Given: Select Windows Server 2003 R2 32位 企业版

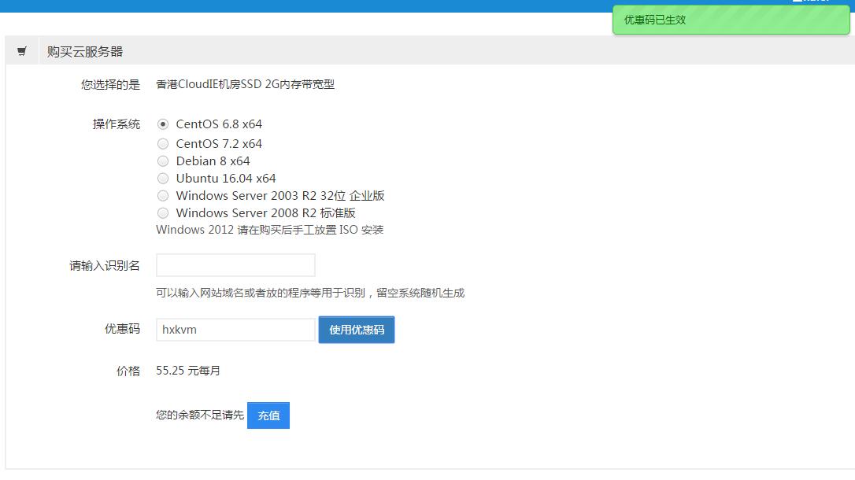Looking at the screenshot, I should [x=162, y=196].
